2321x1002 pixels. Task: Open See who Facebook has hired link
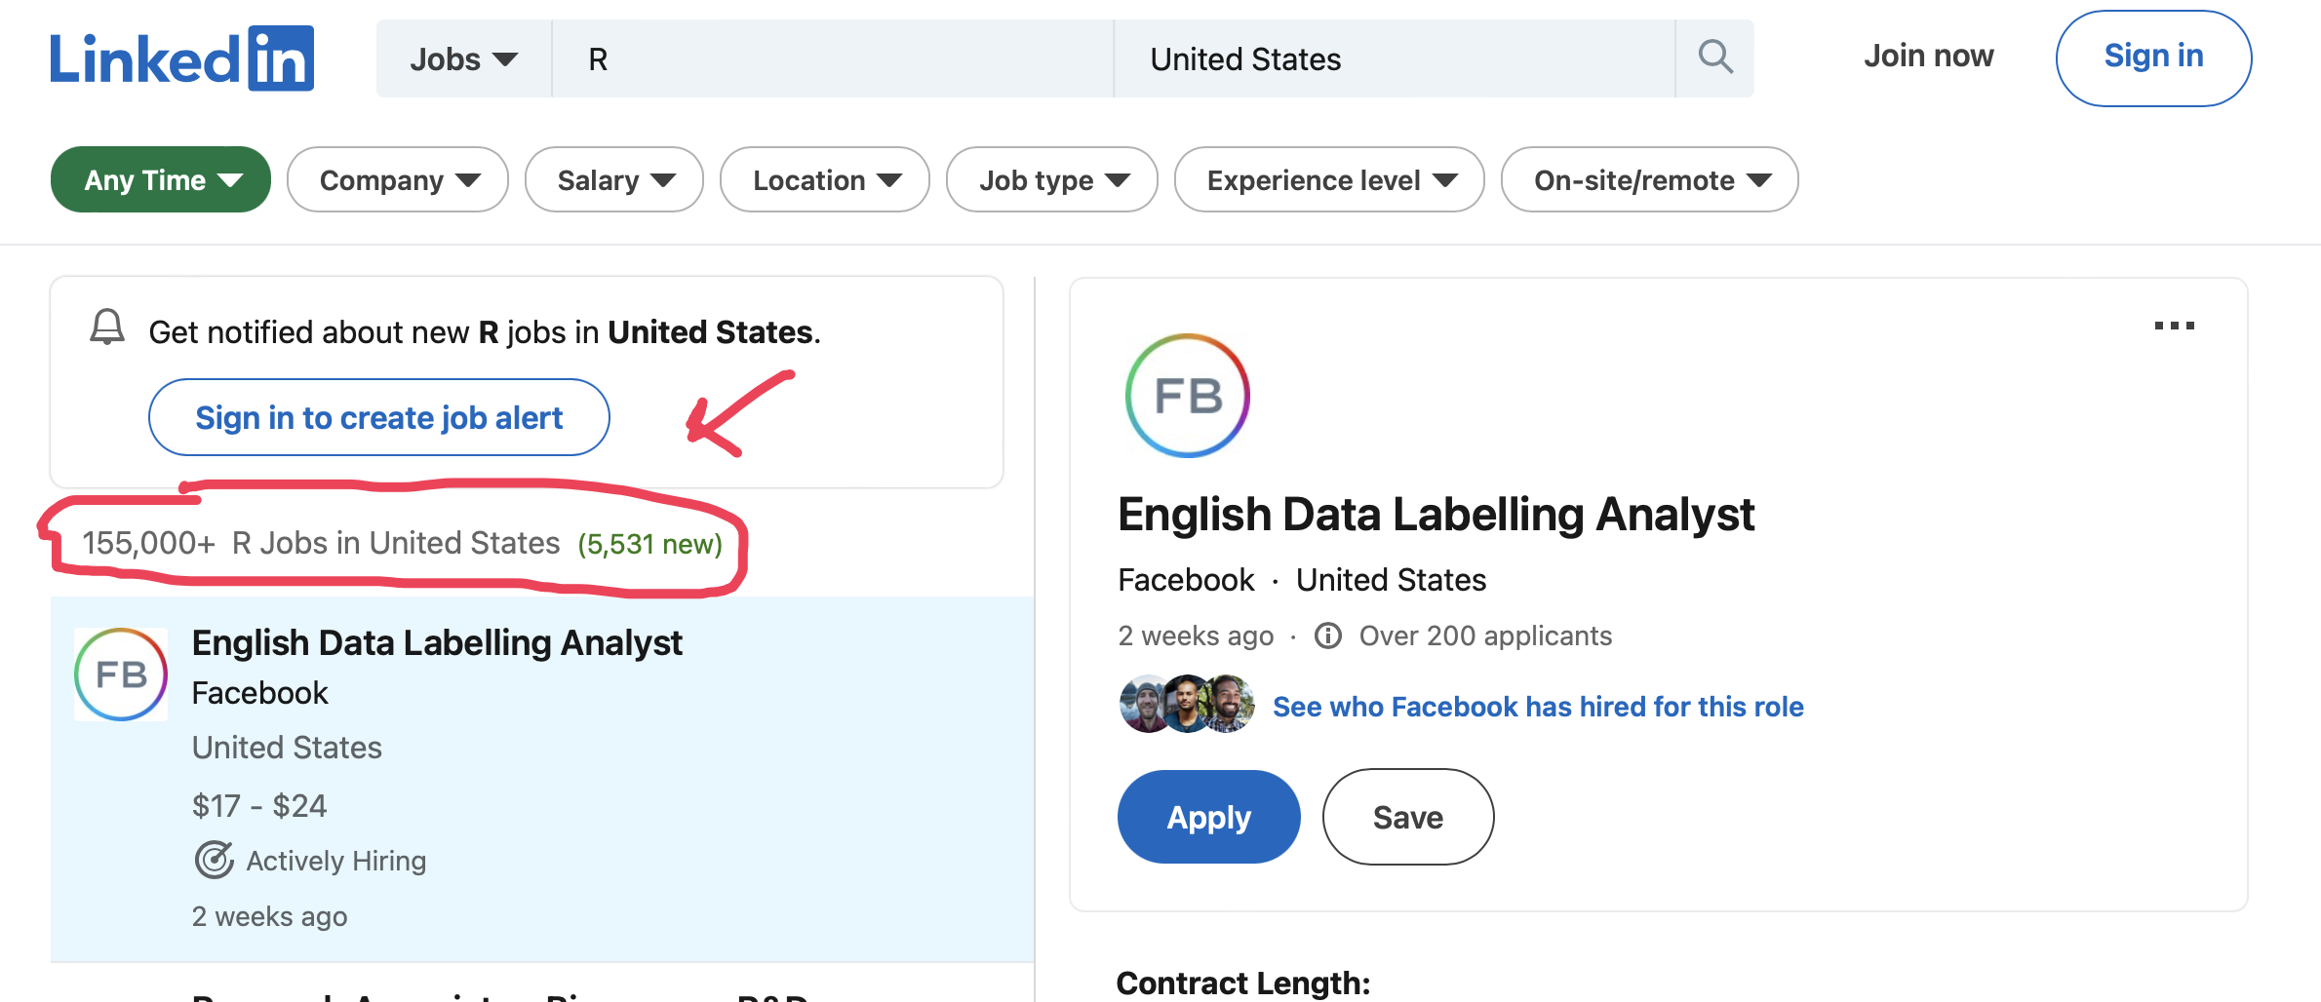pyautogui.click(x=1538, y=707)
